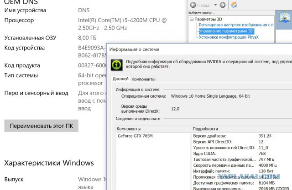Open the Back history dropdown arrow
292x190 pixels.
[x=215, y=5]
